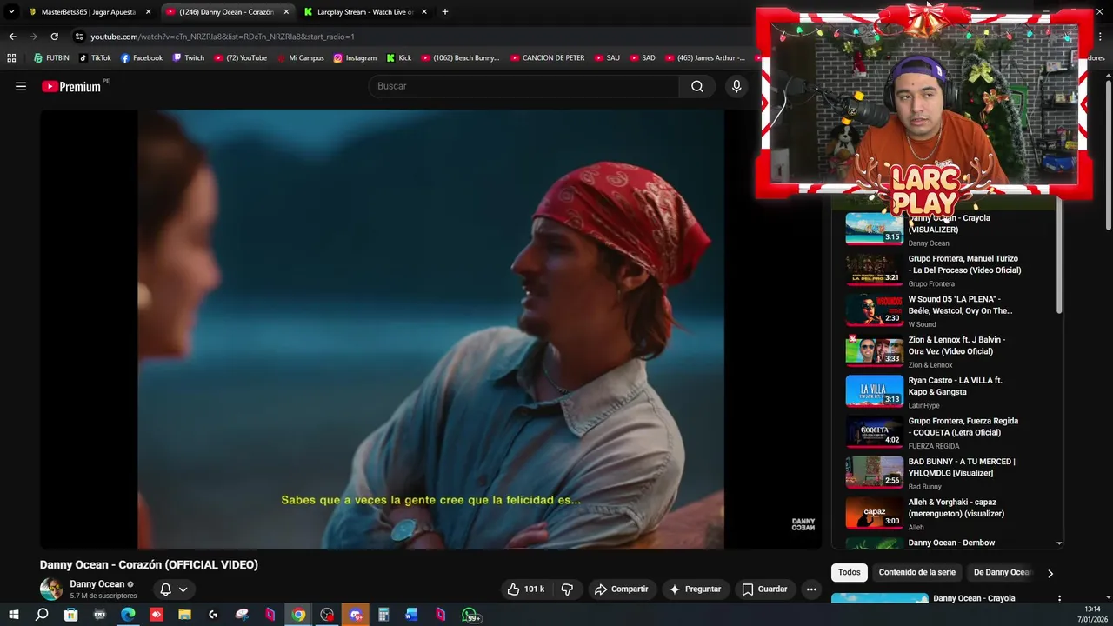Open Danny Ocean channel avatar
Image resolution: width=1113 pixels, height=626 pixels.
(x=51, y=589)
